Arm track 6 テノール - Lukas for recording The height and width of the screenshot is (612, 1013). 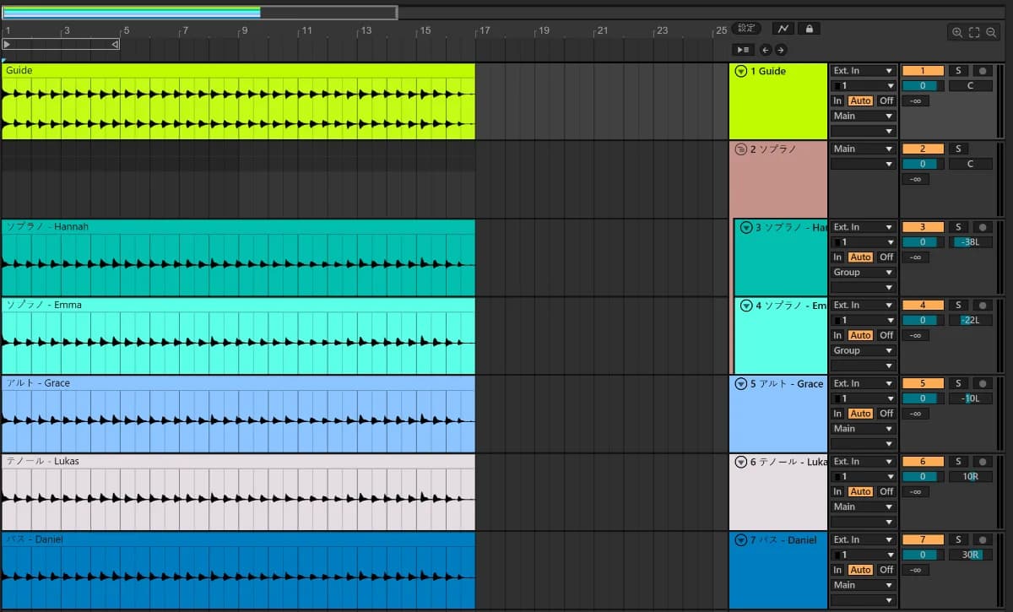[982, 462]
